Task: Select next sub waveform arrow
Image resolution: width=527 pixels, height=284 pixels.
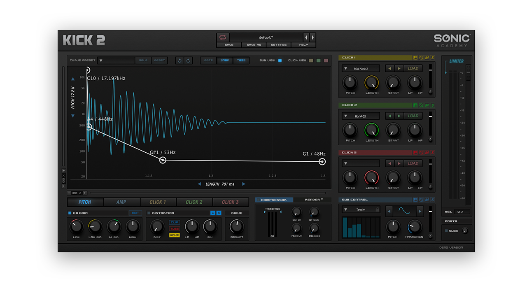Action: (420, 212)
